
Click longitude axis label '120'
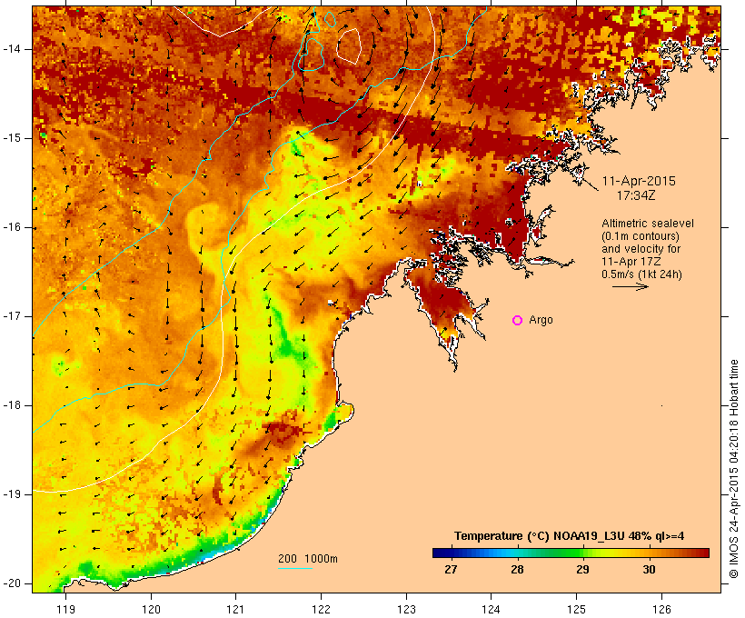151,609
